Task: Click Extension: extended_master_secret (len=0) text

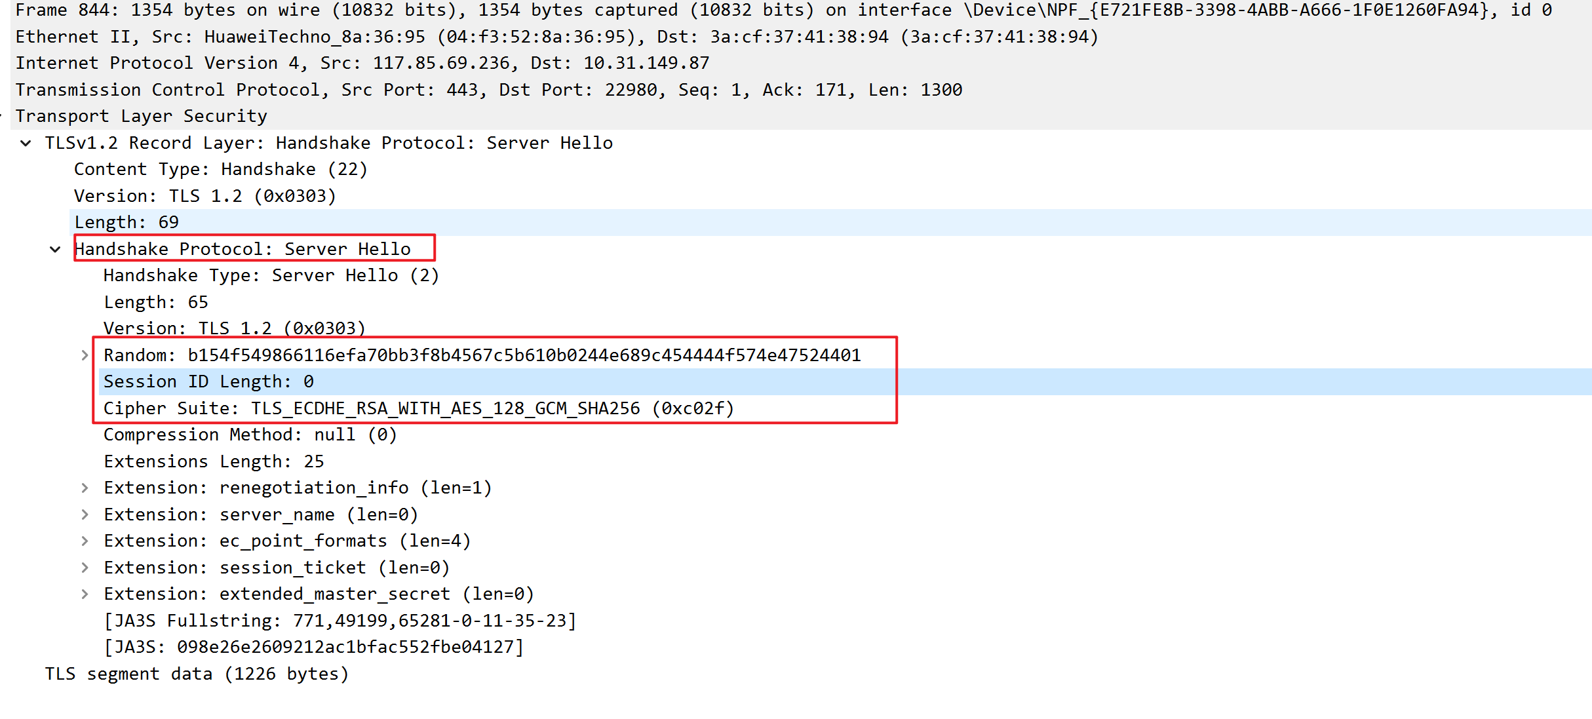Action: pos(319,594)
